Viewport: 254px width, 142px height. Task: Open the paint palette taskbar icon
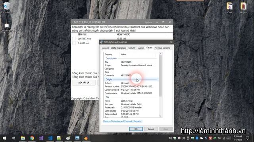click(x=68, y=138)
